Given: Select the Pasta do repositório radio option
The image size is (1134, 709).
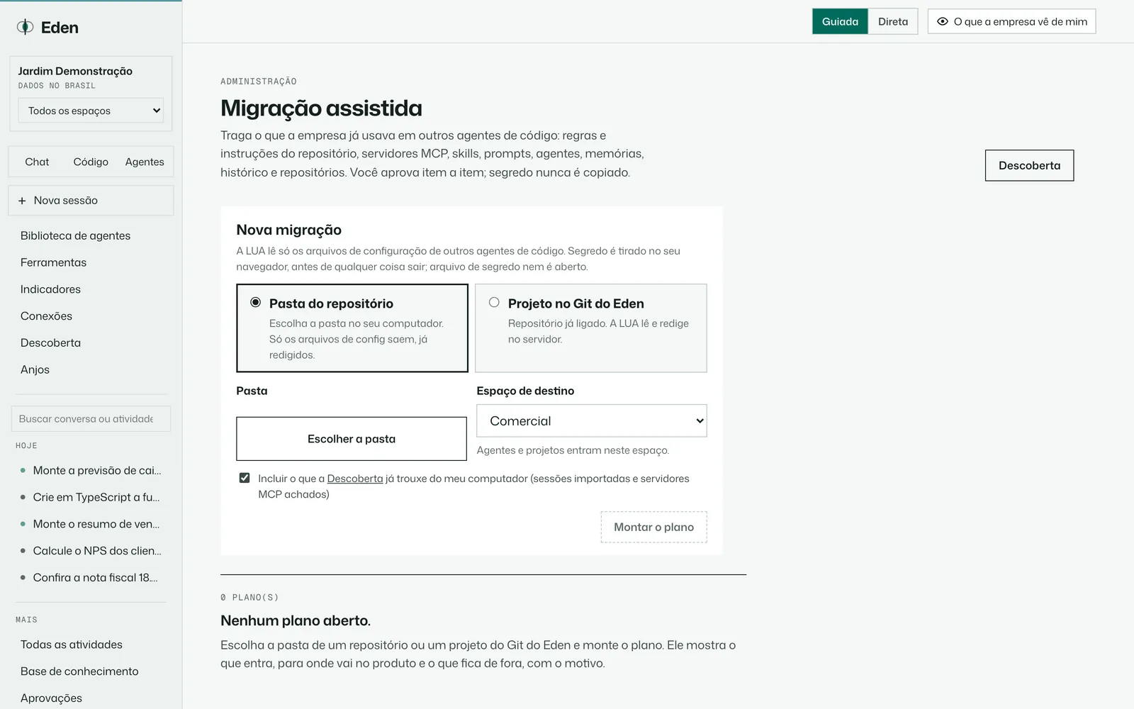Looking at the screenshot, I should (255, 302).
